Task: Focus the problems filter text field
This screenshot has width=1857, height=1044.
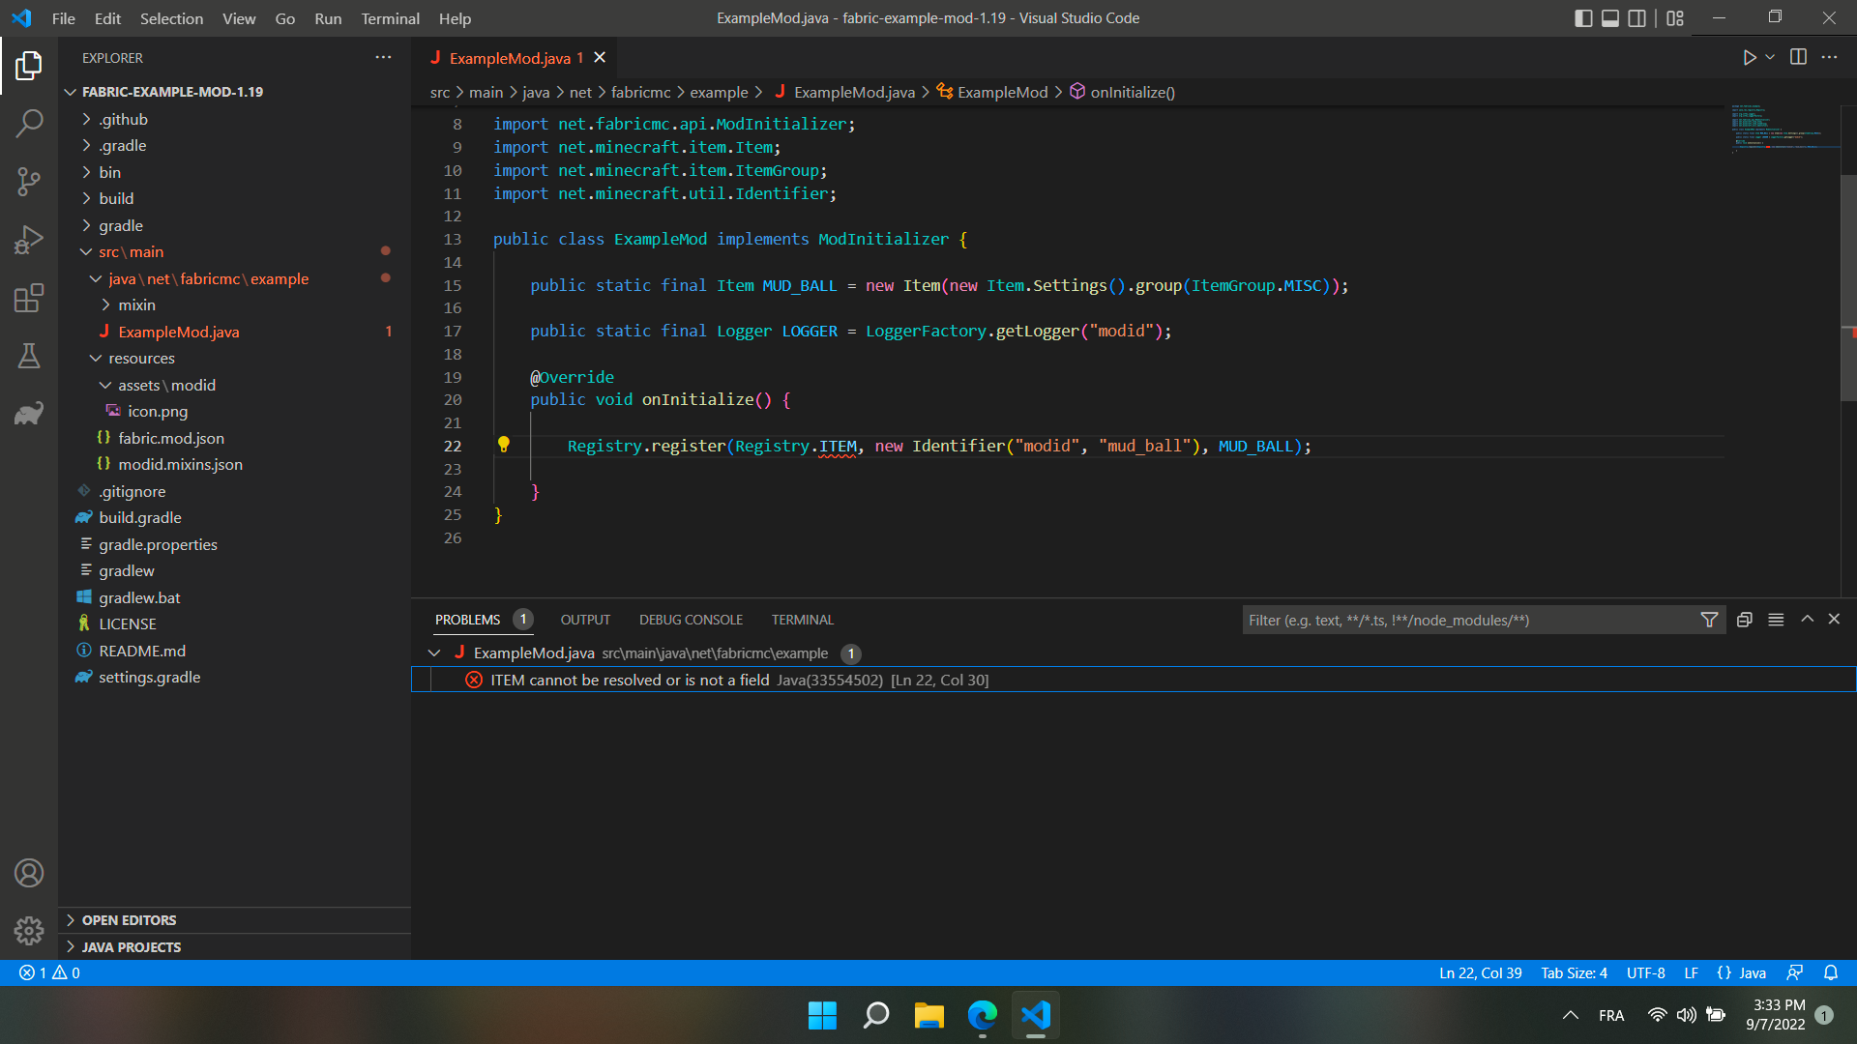Action: (1470, 620)
